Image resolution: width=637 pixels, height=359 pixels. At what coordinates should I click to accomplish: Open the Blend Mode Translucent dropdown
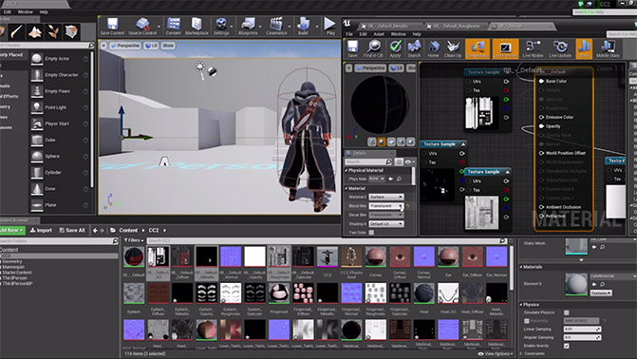(x=386, y=206)
